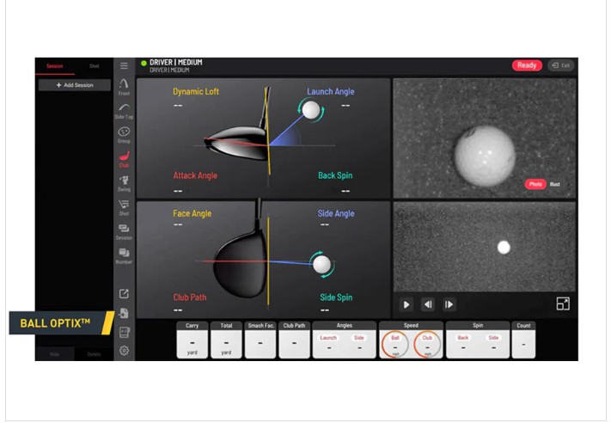611x423 pixels.
Task: Click the Club Path data tile
Action: click(x=294, y=340)
